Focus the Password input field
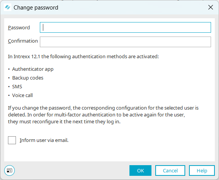Image resolution: width=219 pixels, height=180 pixels. [125, 27]
